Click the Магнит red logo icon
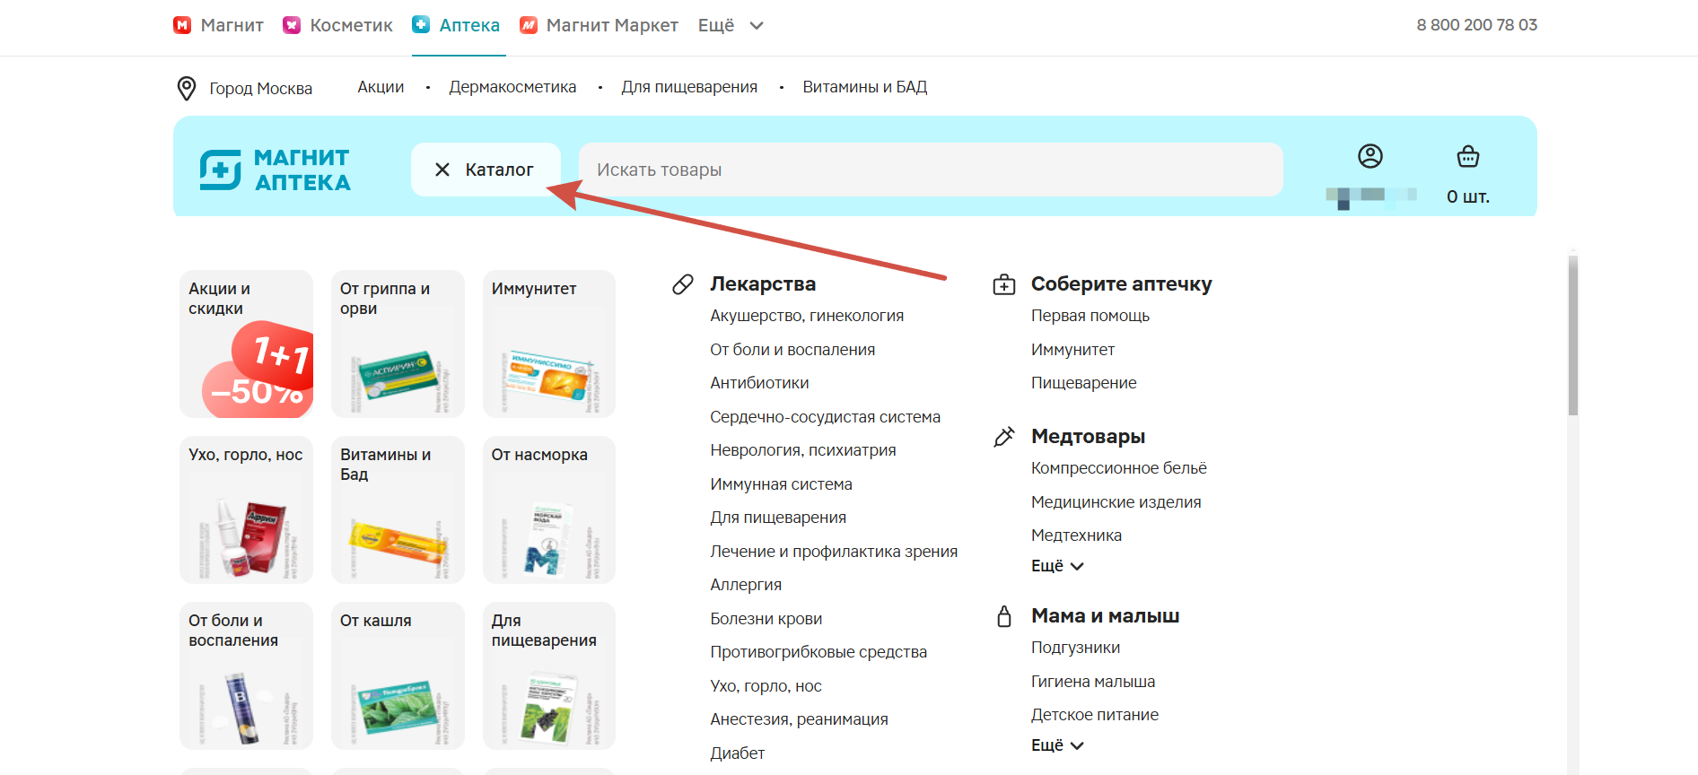Image resolution: width=1698 pixels, height=775 pixels. (x=182, y=25)
